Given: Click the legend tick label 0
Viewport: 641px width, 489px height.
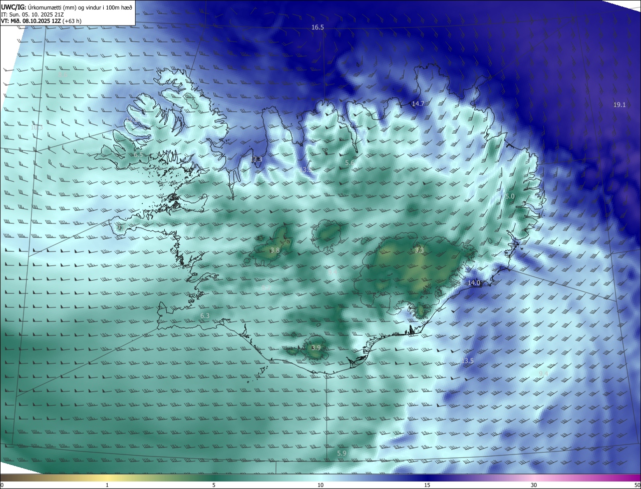Looking at the screenshot, I should click(2, 485).
